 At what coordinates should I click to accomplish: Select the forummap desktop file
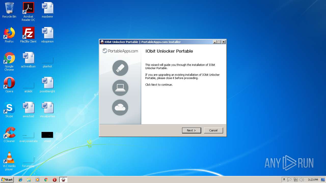pos(28,162)
